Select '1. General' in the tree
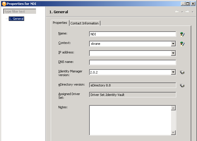Screen dimensions: 197x141 tap(16, 19)
